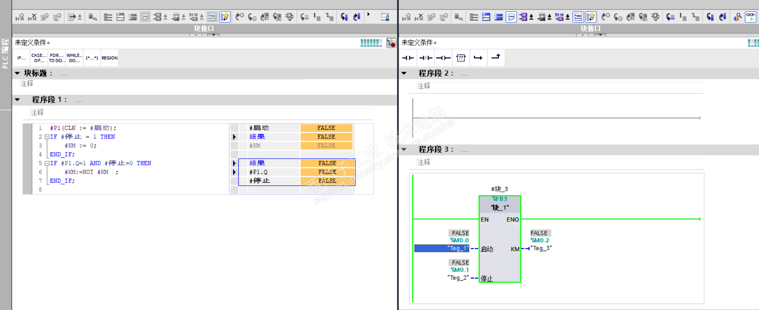This screenshot has height=310, width=759.
Task: Click 块接口 header in the left SCL editor
Action: pyautogui.click(x=204, y=28)
